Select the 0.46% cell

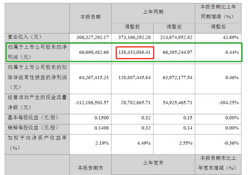point(232,78)
